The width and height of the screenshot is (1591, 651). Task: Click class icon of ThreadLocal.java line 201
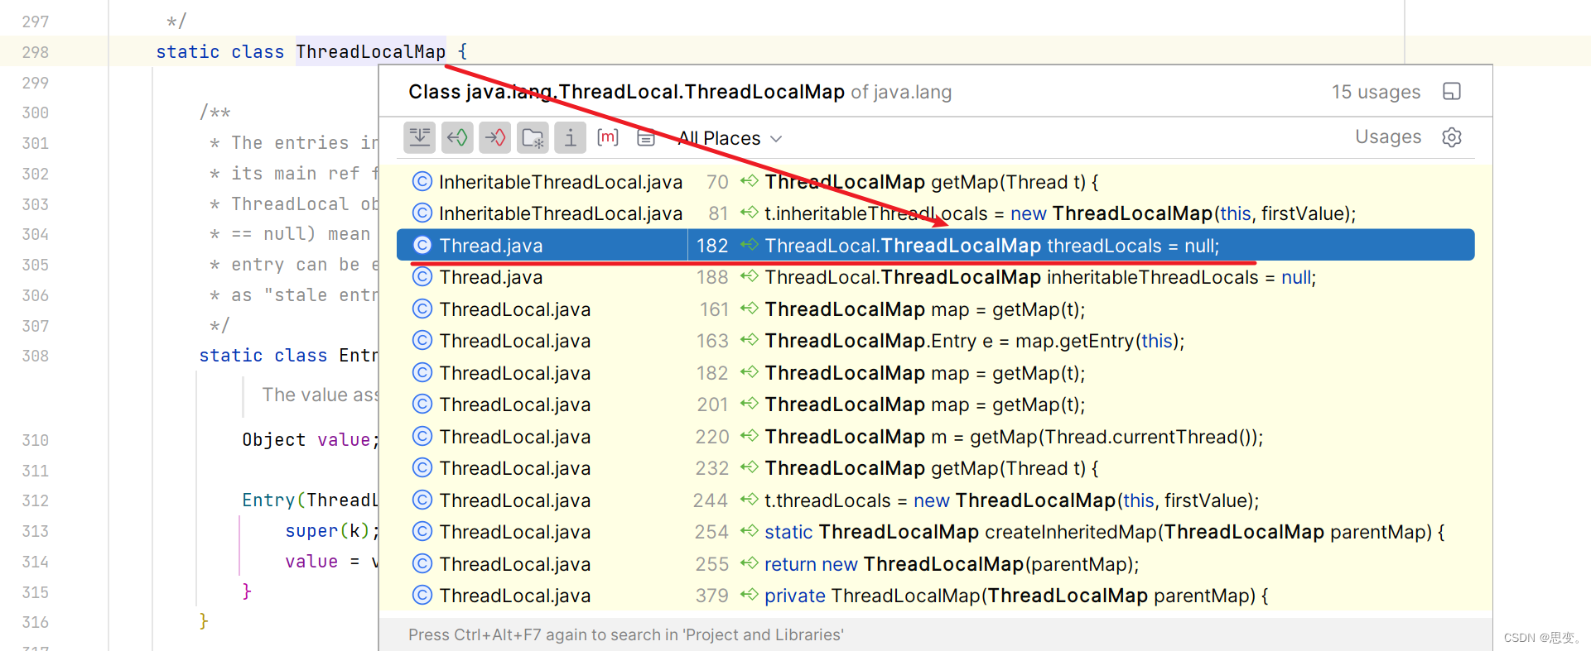click(x=422, y=404)
